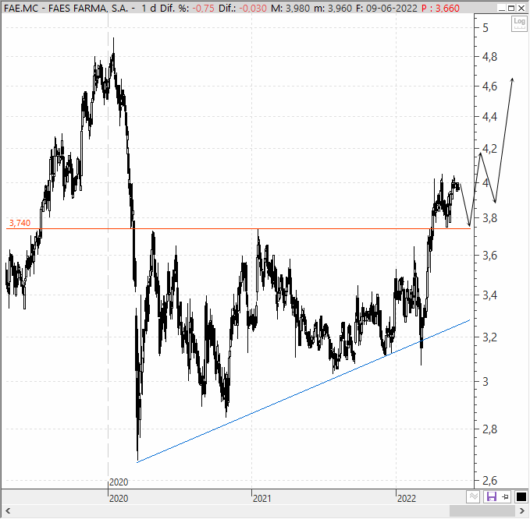
Task: Click the 2,6 value on the price axis
Action: pos(489,480)
